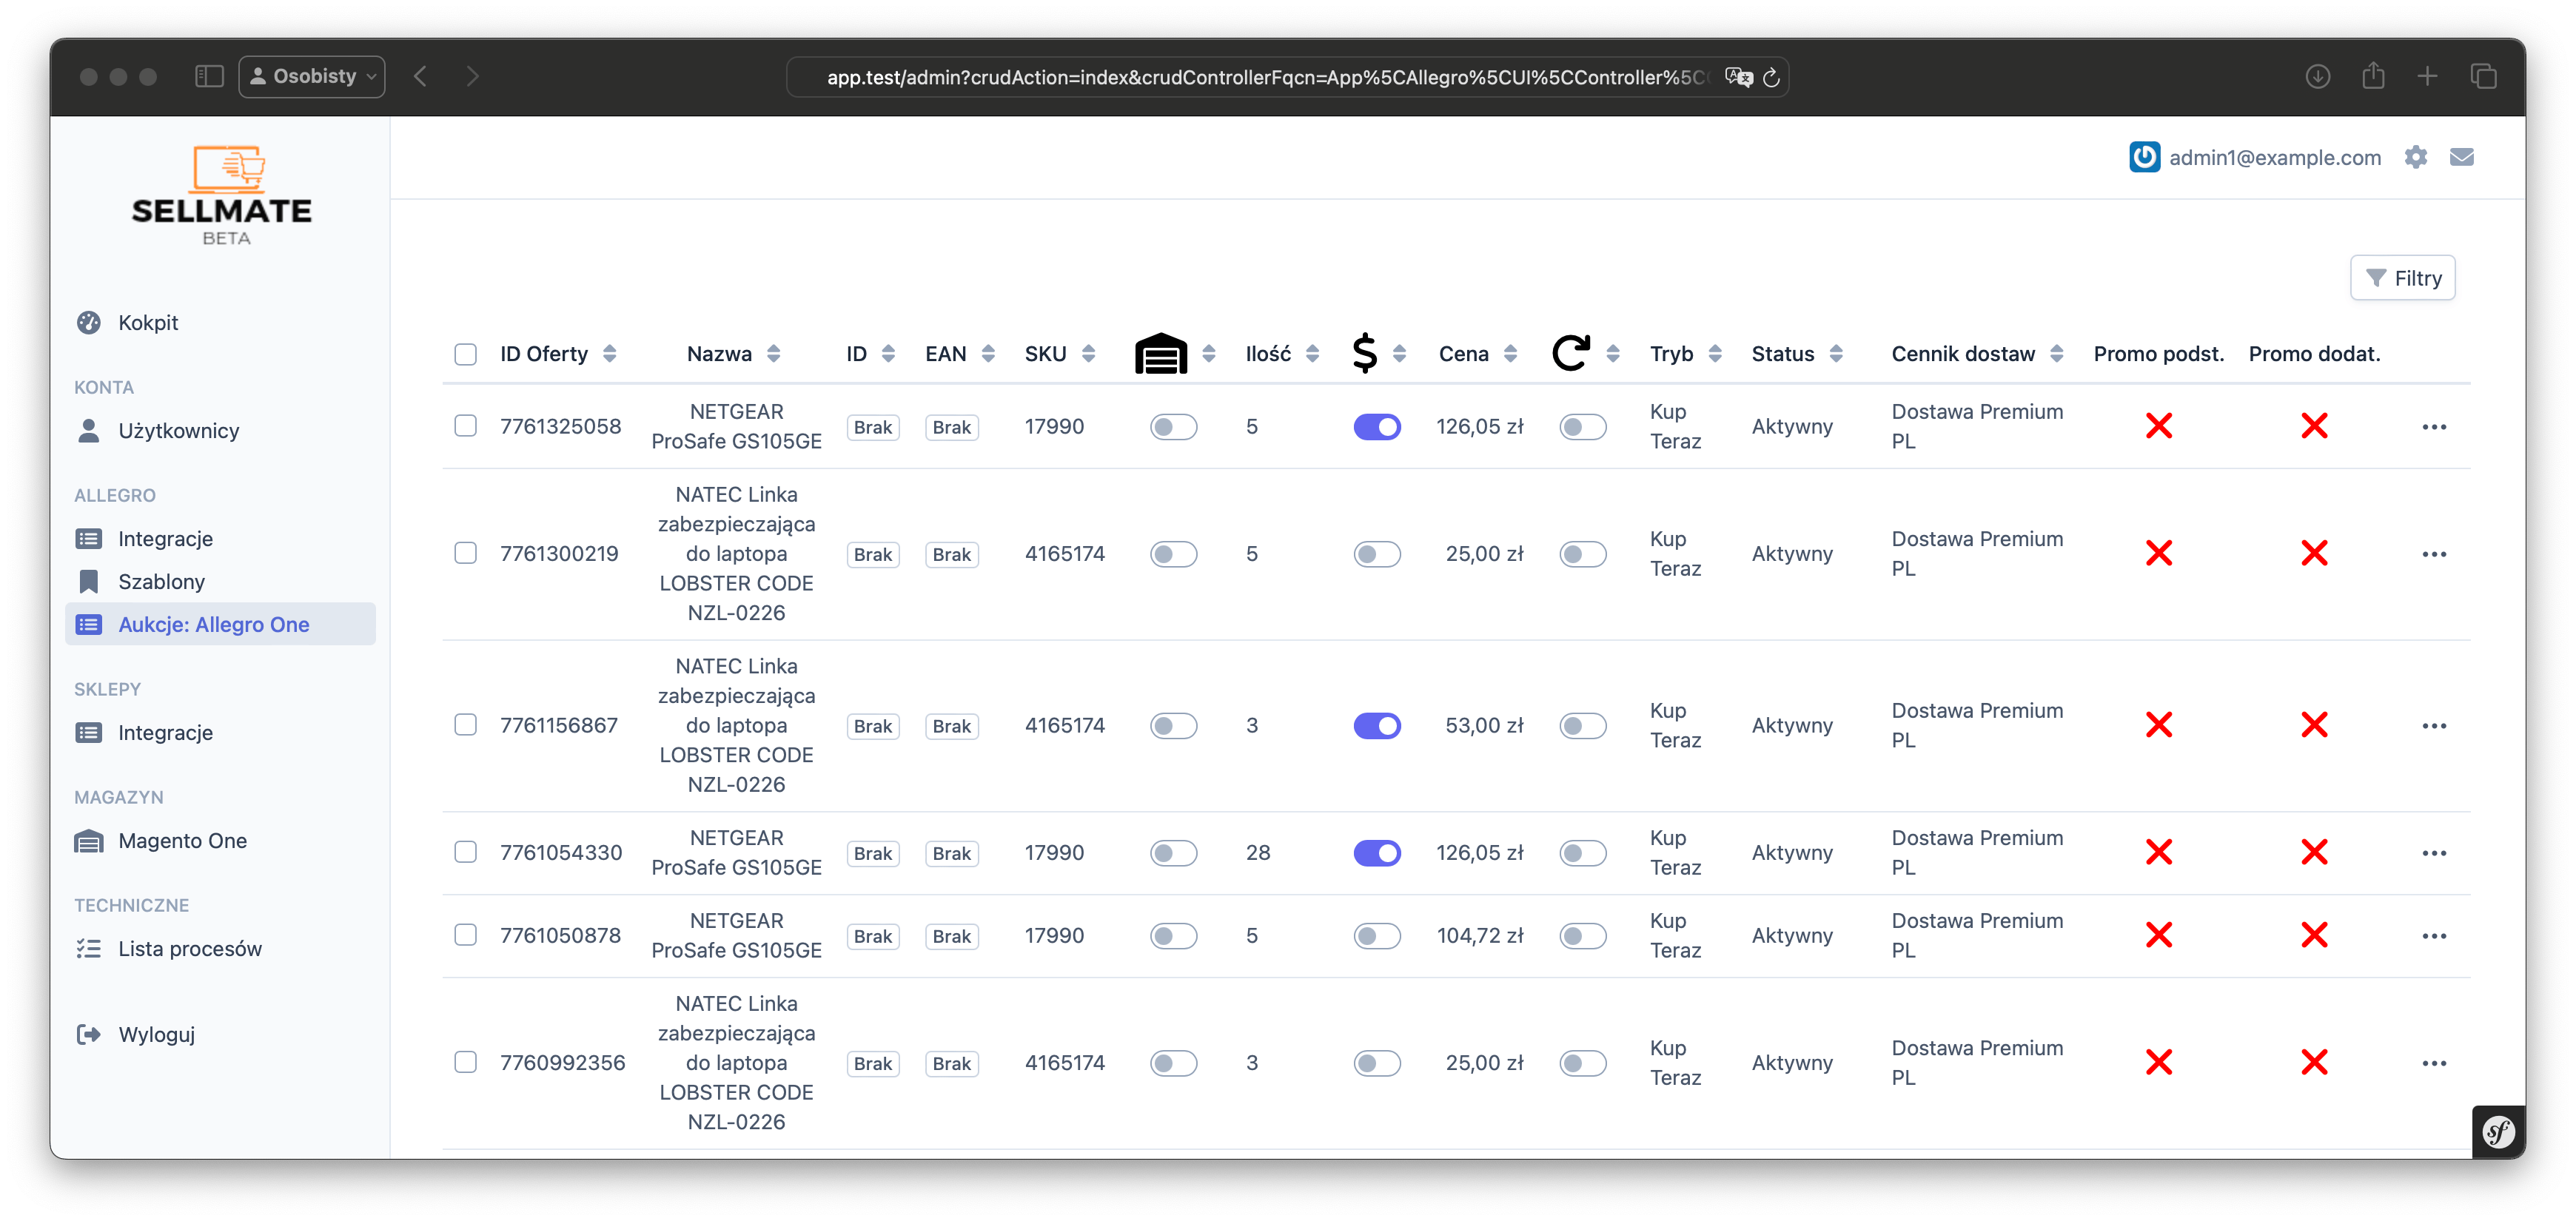The image size is (2576, 1221).
Task: Click price 53,00 zł
Action: (x=1484, y=726)
